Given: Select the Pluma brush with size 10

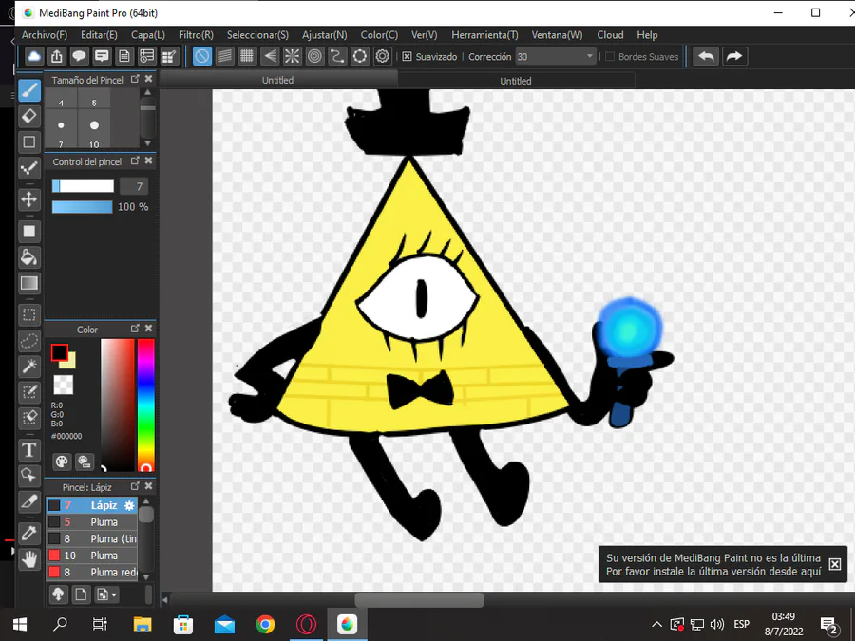Looking at the screenshot, I should [x=91, y=556].
